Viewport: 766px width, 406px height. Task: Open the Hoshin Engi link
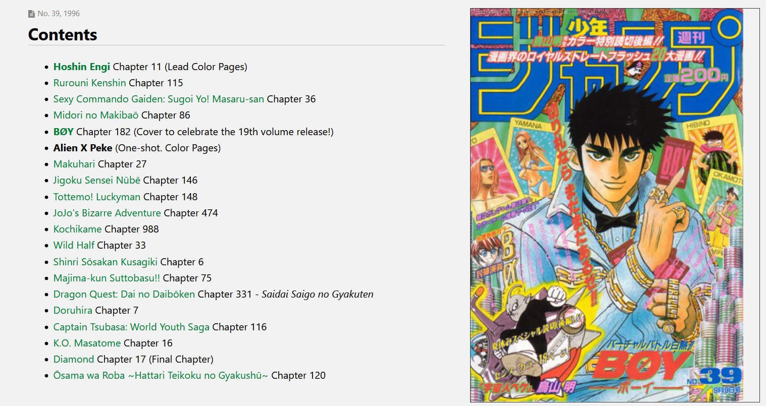pos(82,67)
